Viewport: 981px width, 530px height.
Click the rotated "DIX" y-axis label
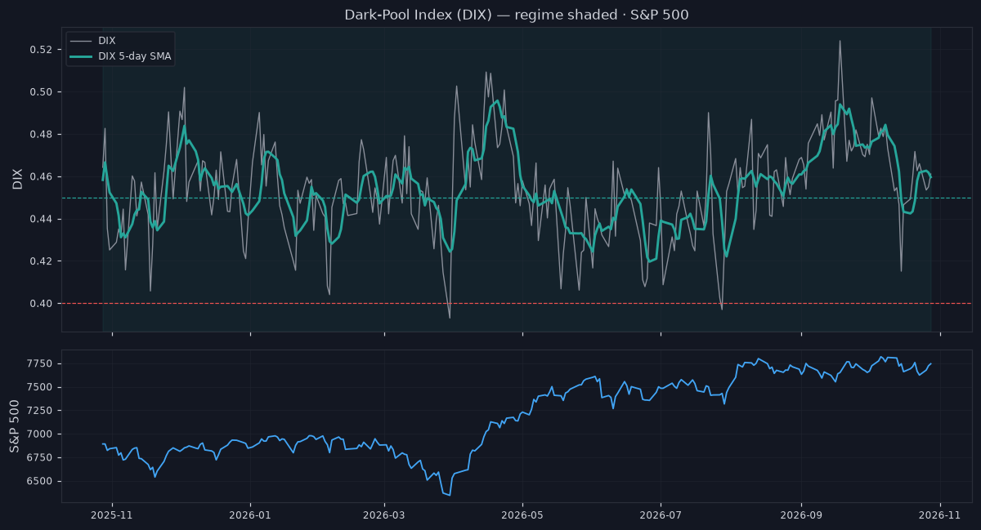17,177
